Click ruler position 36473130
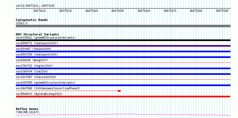Viewport: 238px width, 118px height. 66,11
